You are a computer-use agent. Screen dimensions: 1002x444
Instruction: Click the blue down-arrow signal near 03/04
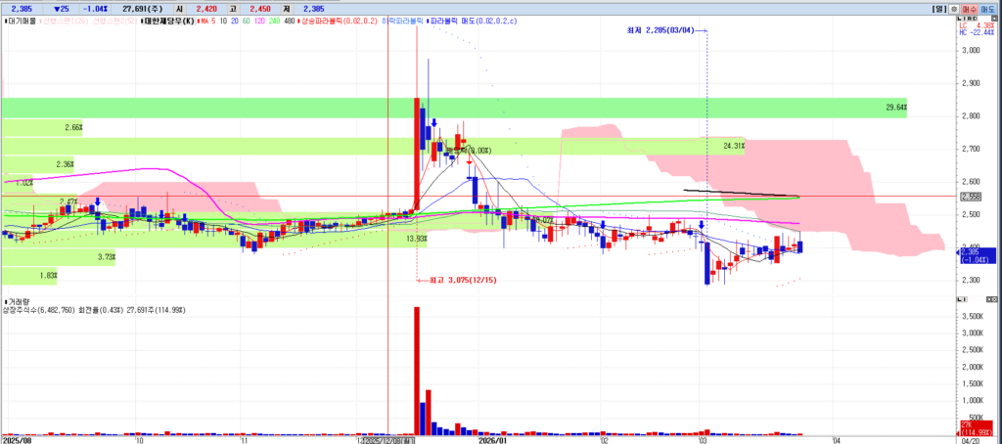703,226
